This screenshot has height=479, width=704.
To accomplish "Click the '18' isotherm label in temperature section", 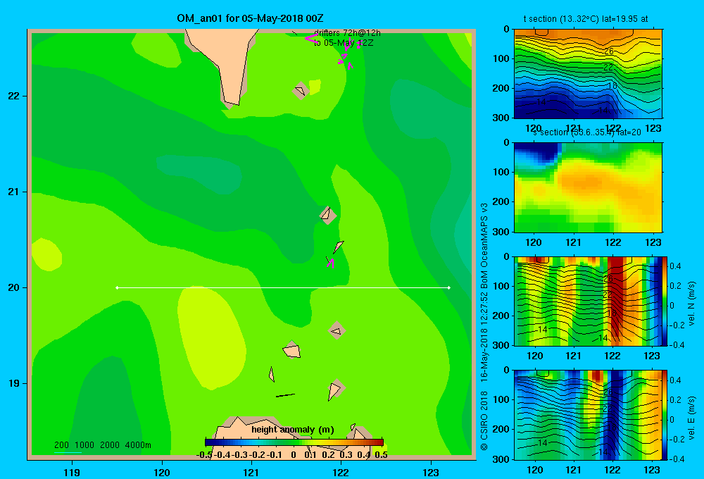I will tap(612, 86).
